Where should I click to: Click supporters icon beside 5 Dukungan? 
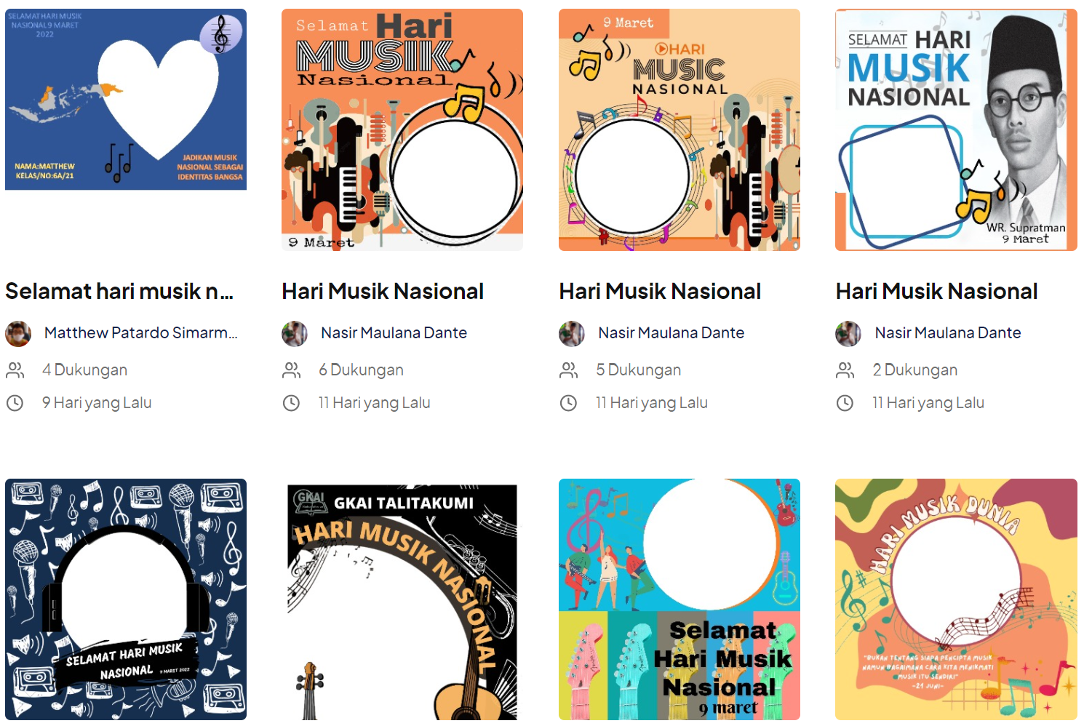click(x=569, y=370)
